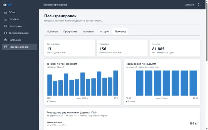Viewport: 208px width, 130px height.
Task: Click the last bar in weekly workouts chart
Action: [193, 83]
